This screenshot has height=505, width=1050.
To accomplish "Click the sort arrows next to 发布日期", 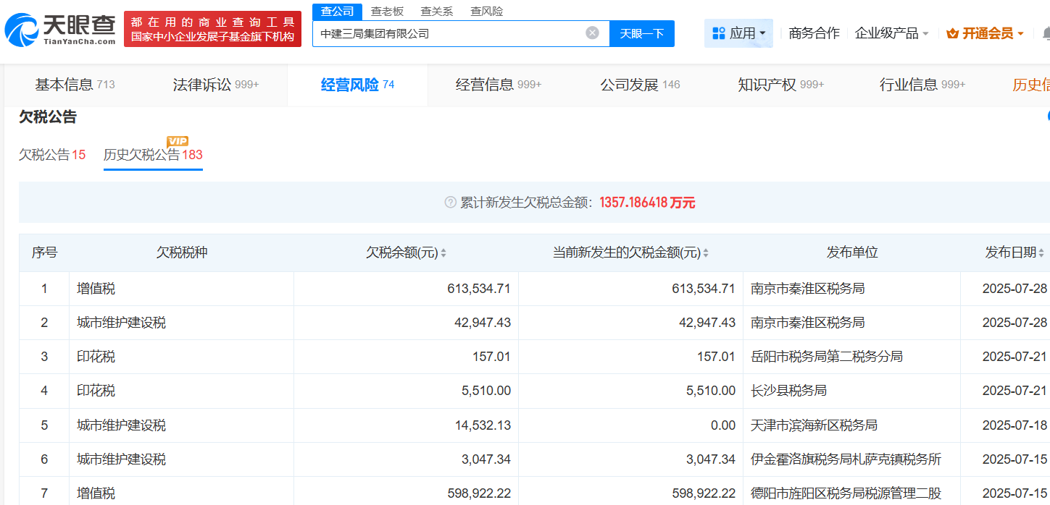I will pos(1041,253).
